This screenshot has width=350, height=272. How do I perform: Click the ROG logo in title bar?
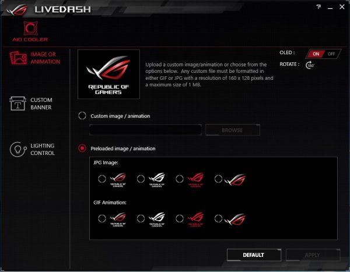[17, 9]
